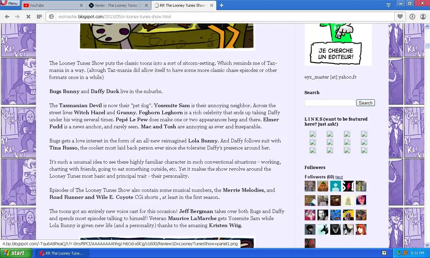Screen dimensions: 430x258
Task: Click top-right broken image in LINKS grid
Action: coord(364,134)
